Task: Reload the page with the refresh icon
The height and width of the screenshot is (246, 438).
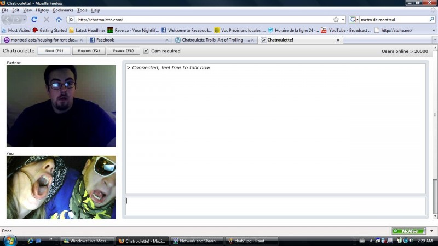Action: coord(34,20)
